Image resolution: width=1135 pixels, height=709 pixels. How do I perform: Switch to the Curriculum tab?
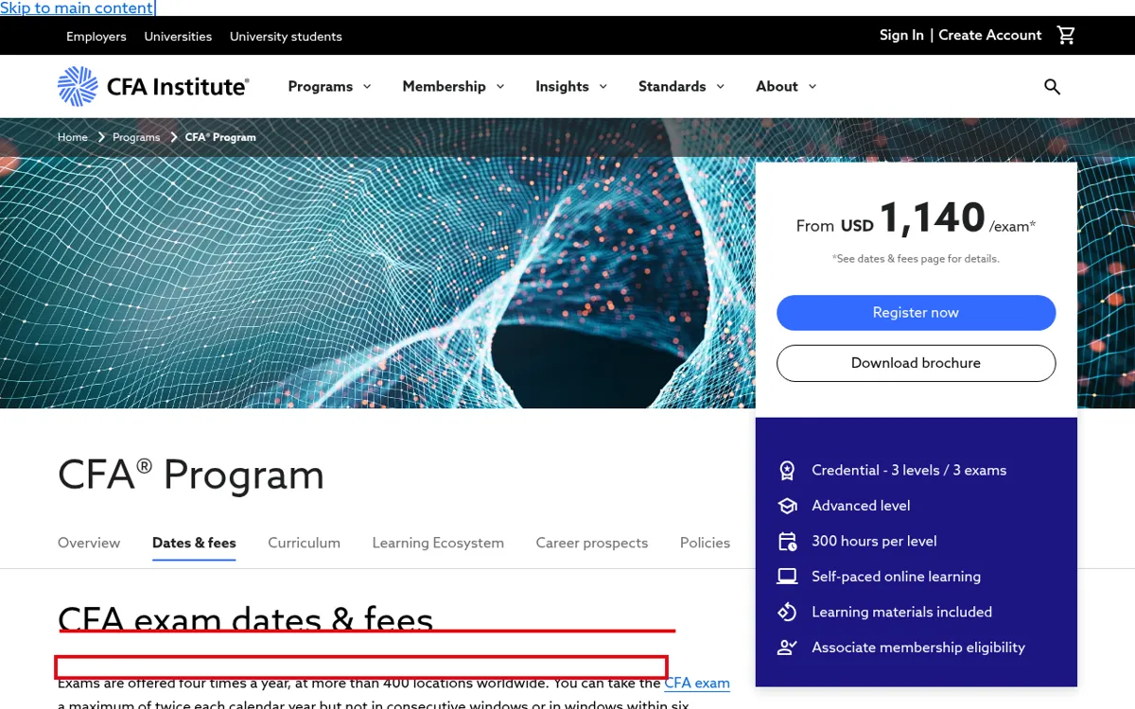304,543
